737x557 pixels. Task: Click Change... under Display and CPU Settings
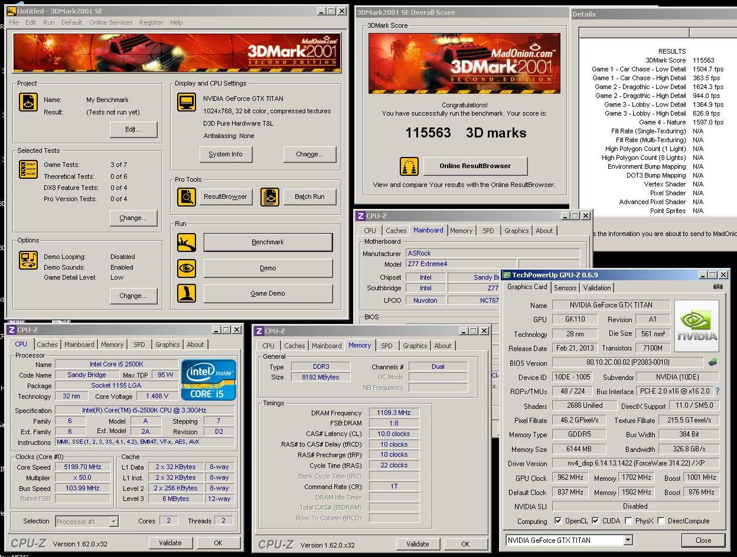coord(310,154)
